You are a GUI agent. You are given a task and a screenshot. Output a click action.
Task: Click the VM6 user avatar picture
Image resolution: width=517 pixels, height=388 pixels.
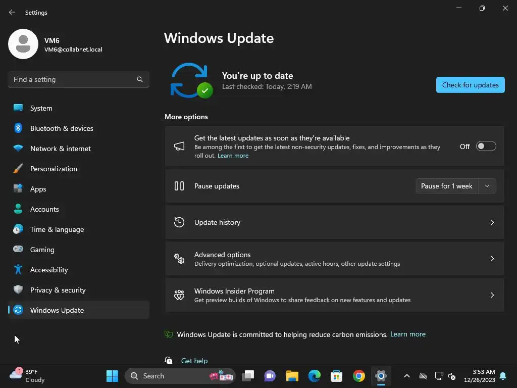[23, 44]
